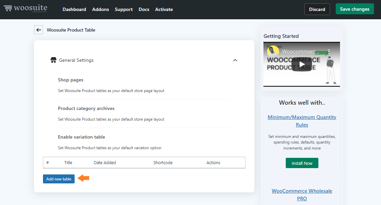The image size is (381, 205).
Task: Click the Shop pages setting heading
Action: [71, 80]
